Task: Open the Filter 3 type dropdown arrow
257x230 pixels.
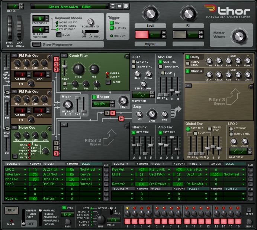Action: pyautogui.click(x=189, y=85)
